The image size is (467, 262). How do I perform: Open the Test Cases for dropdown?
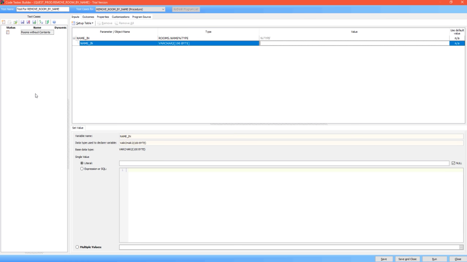click(163, 9)
